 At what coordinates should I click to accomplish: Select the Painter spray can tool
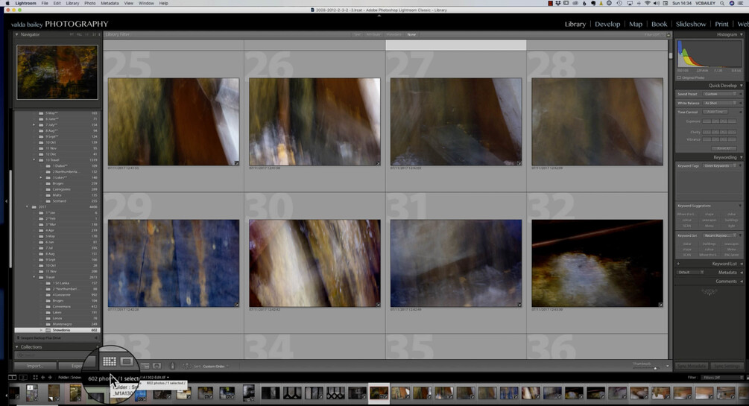coord(172,366)
